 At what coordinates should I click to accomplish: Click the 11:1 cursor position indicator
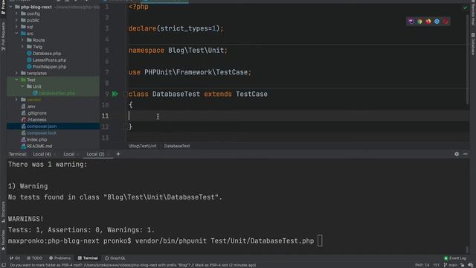tap(437, 265)
